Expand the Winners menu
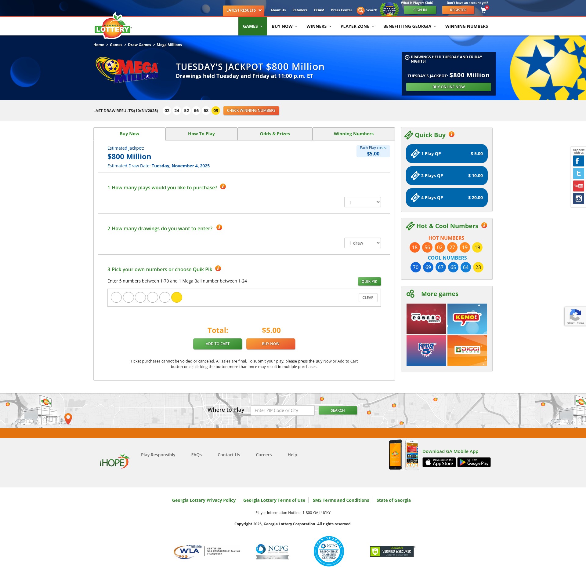The width and height of the screenshot is (586, 576). click(319, 26)
